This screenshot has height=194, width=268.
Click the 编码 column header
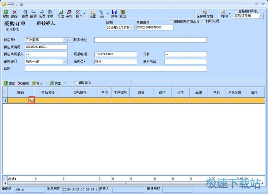20,92
